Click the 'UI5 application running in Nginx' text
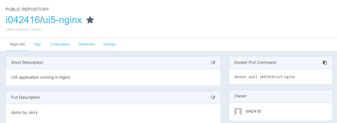 pyautogui.click(x=40, y=77)
